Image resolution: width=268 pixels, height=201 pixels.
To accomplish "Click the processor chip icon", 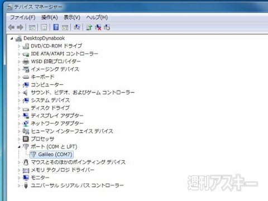I will point(26,139).
